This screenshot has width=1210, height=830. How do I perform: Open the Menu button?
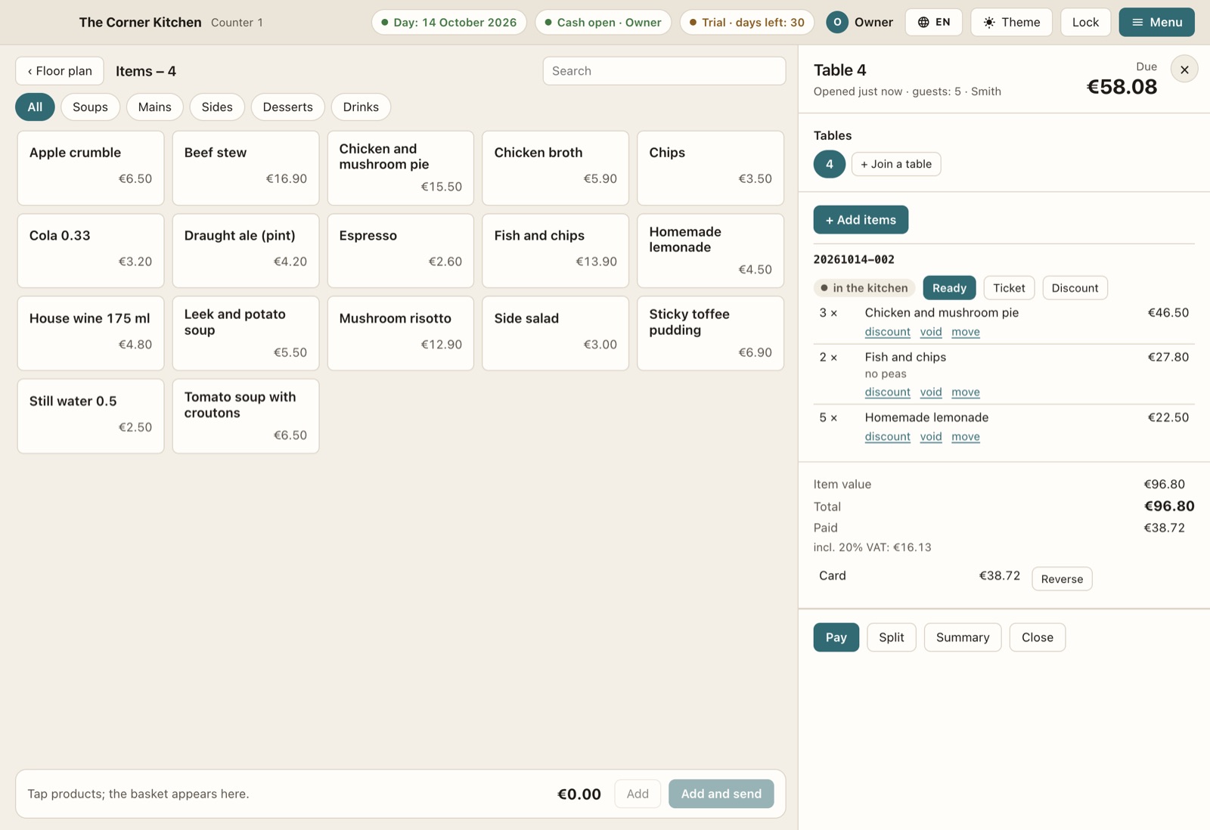pos(1156,22)
